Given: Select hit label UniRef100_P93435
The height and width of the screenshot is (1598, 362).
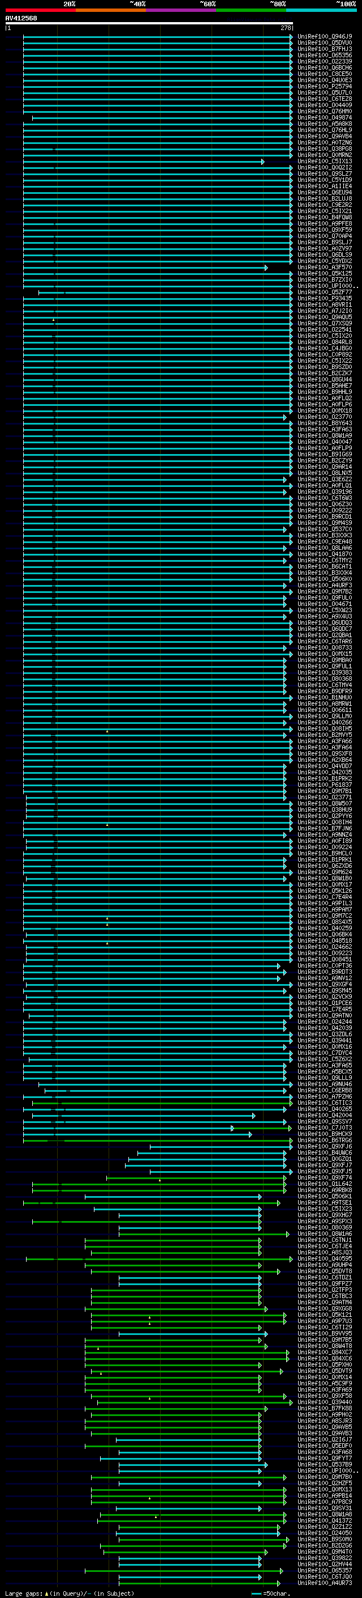Looking at the screenshot, I should tap(325, 298).
